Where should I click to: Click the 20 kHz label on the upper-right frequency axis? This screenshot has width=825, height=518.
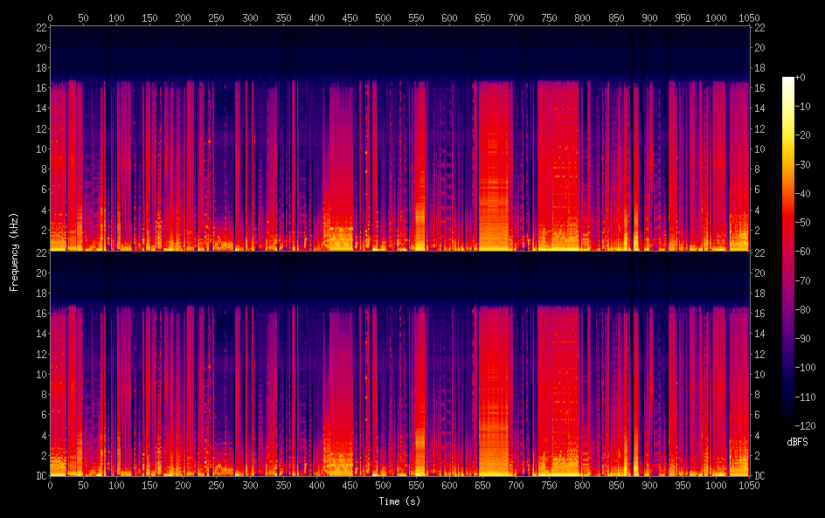pyautogui.click(x=759, y=48)
